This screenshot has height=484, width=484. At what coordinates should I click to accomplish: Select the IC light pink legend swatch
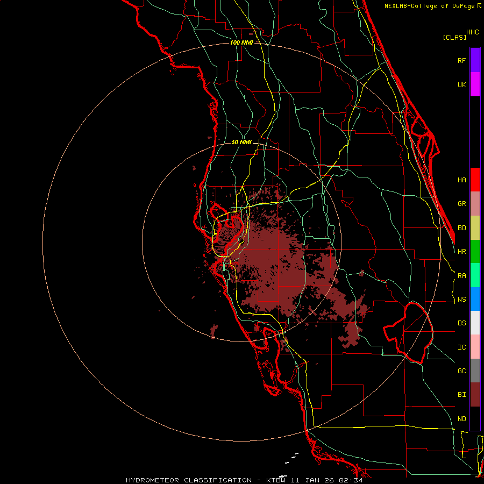(475, 347)
